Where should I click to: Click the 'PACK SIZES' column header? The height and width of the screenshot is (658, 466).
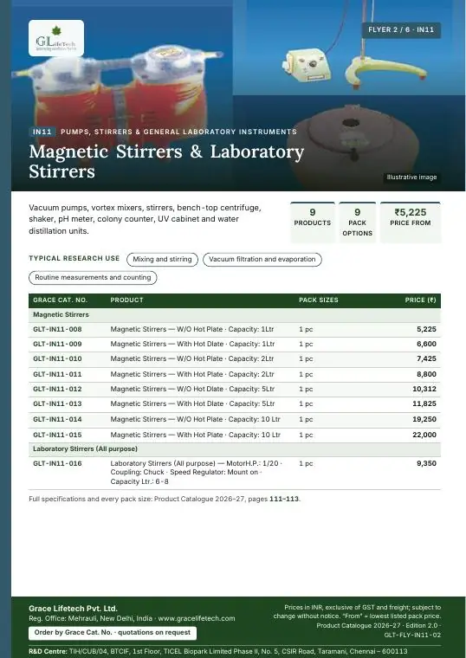pos(318,300)
